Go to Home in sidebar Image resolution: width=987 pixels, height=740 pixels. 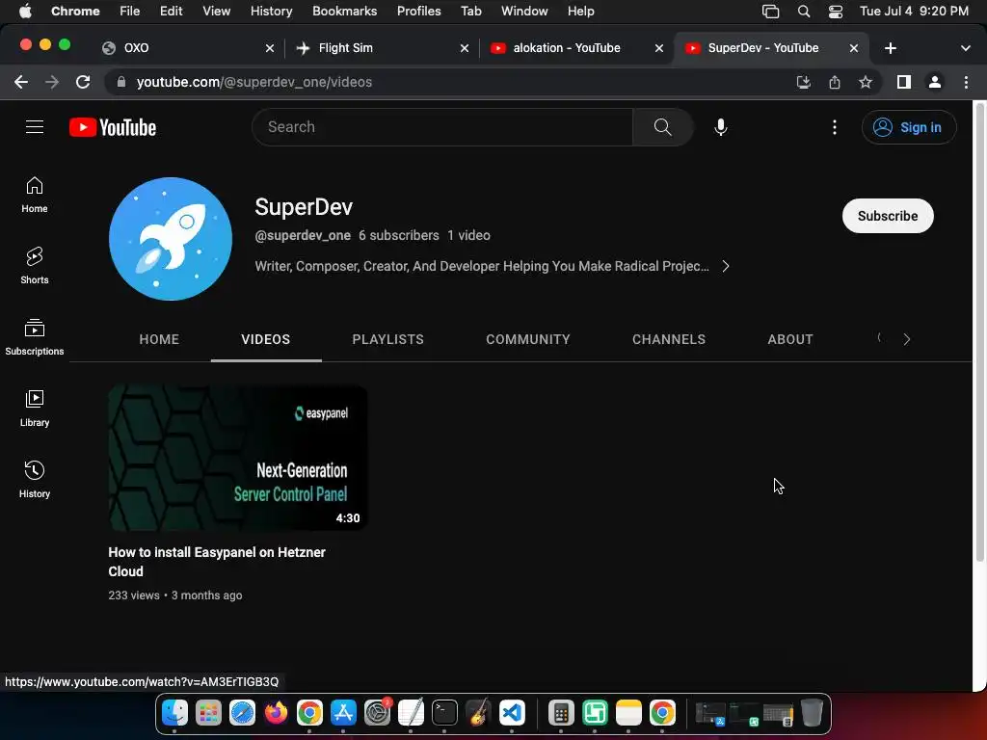(35, 195)
